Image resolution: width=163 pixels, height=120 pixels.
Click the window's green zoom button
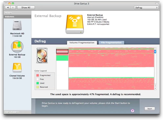tap(13, 3)
